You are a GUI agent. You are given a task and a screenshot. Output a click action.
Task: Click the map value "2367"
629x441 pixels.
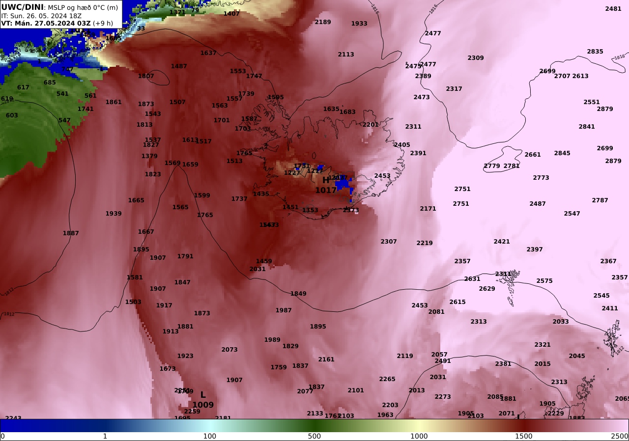(608, 261)
